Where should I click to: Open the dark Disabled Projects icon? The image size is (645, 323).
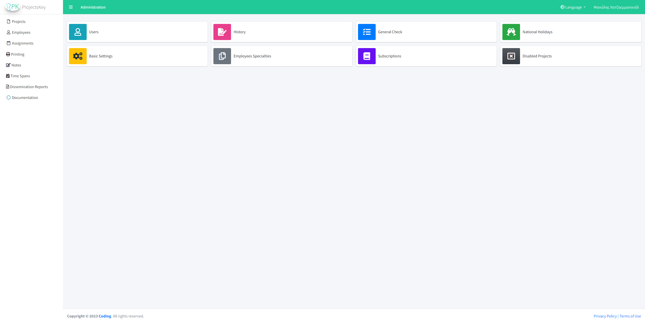[511, 56]
